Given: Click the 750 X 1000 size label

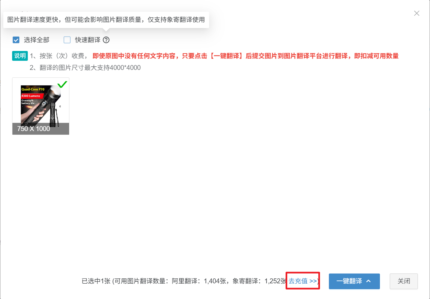Looking at the screenshot, I should (x=33, y=129).
